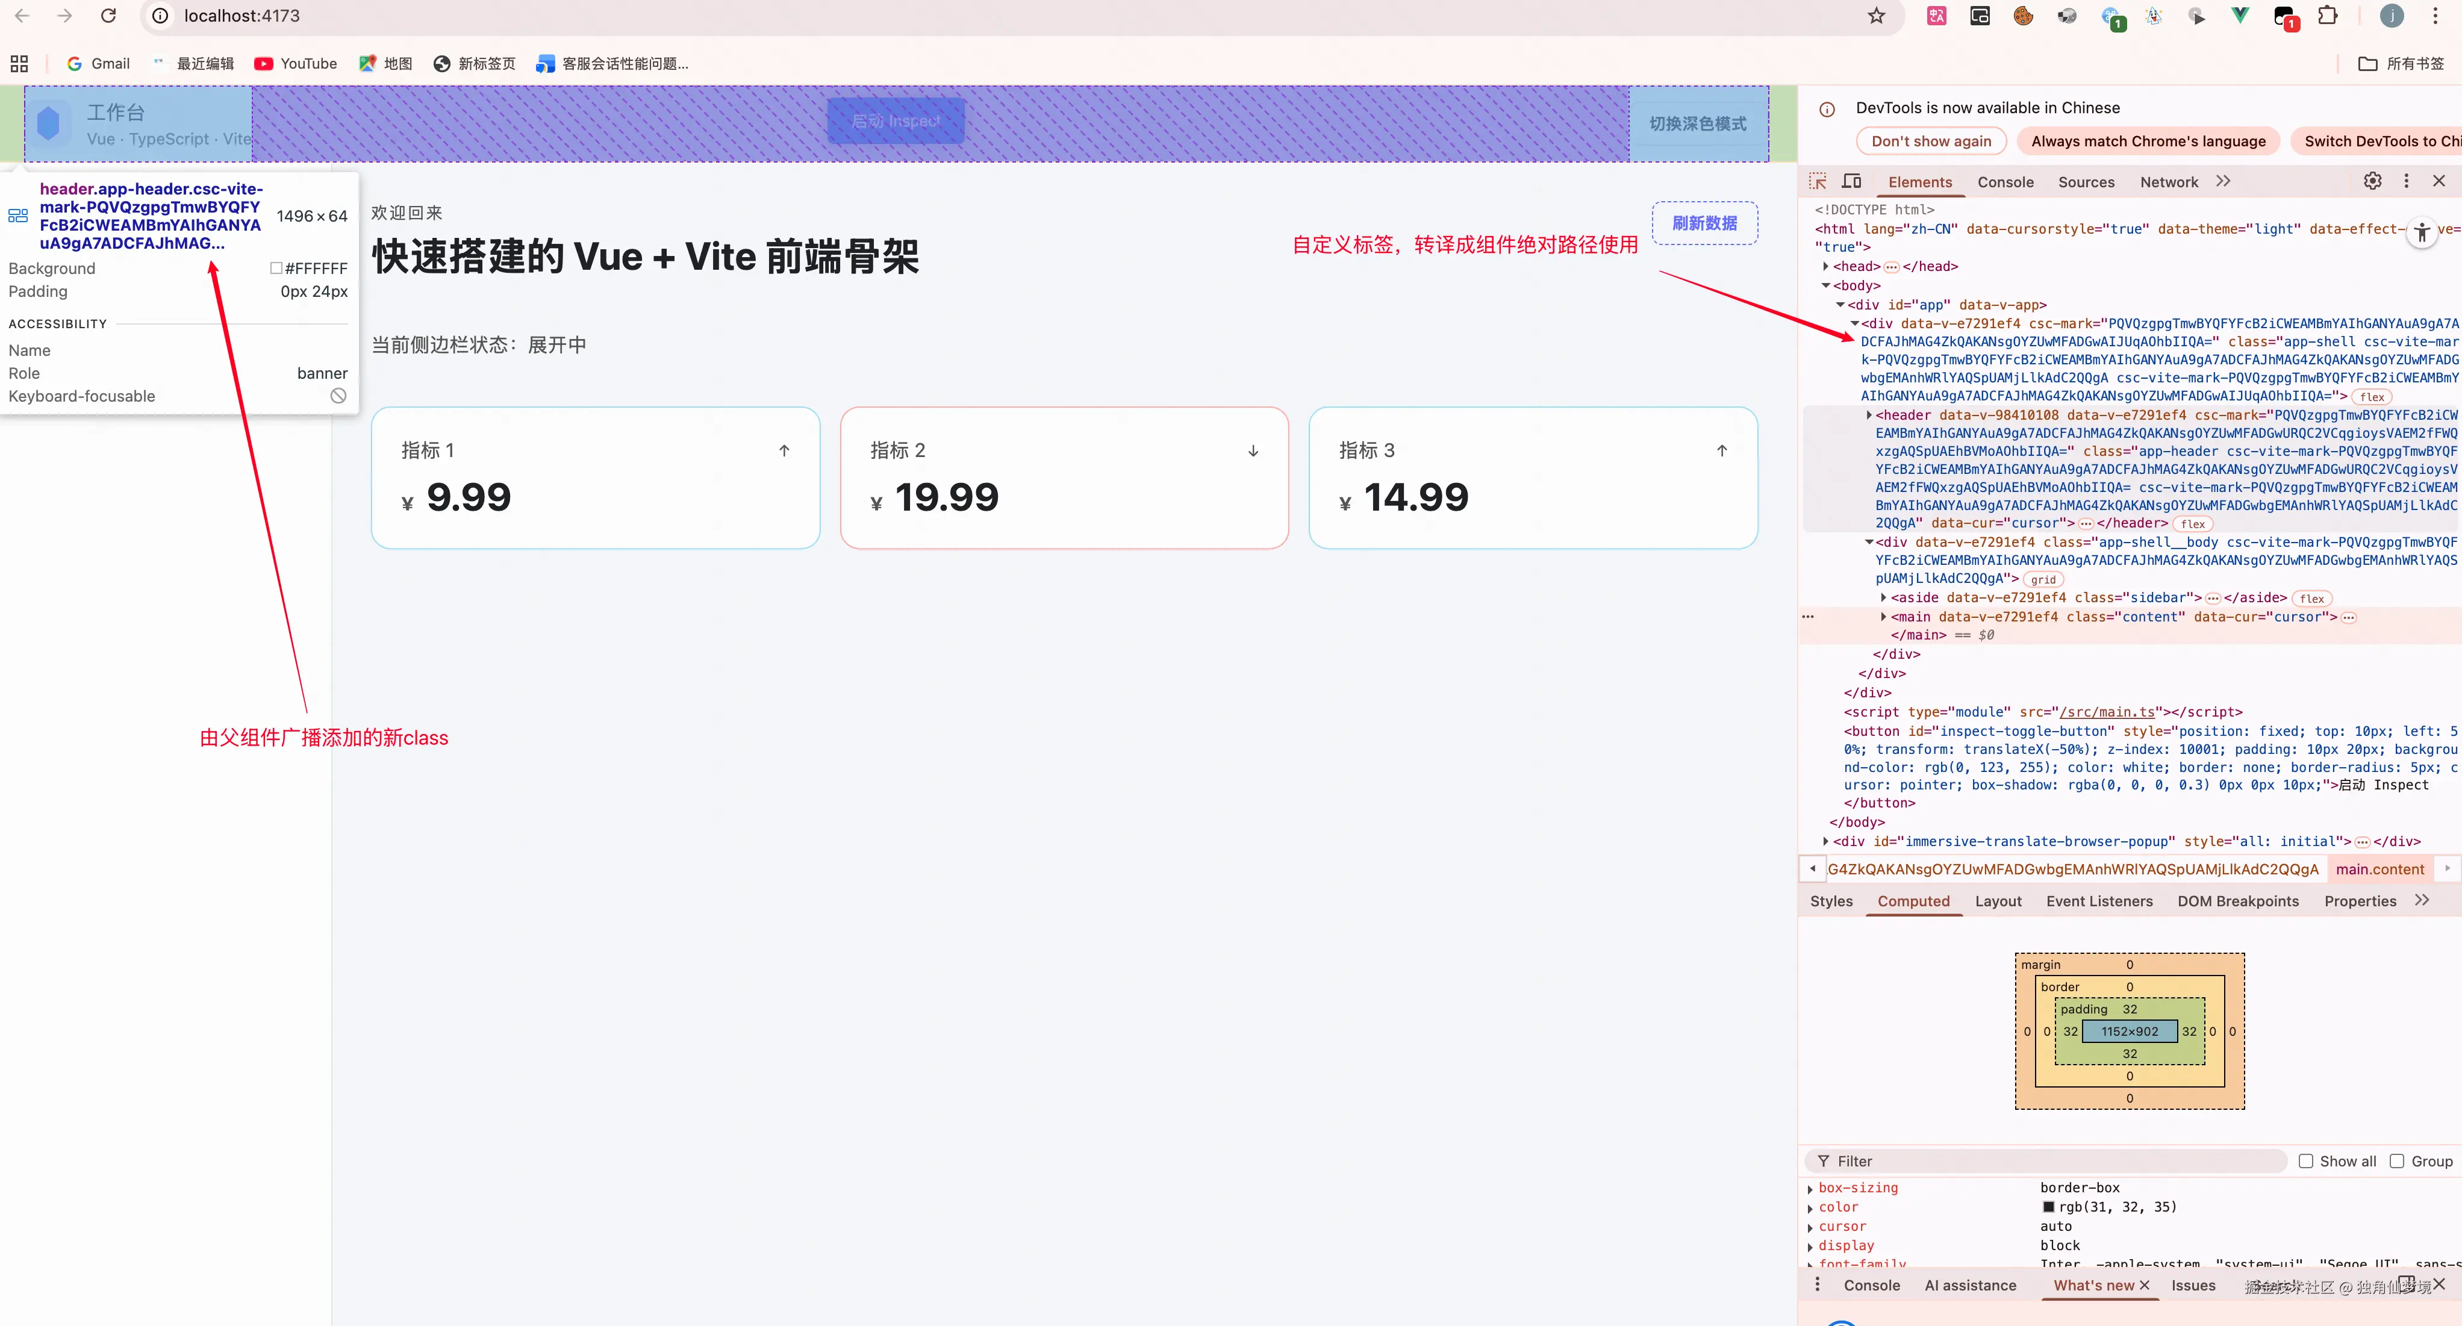Reload the page
This screenshot has width=2462, height=1326.
tap(109, 16)
